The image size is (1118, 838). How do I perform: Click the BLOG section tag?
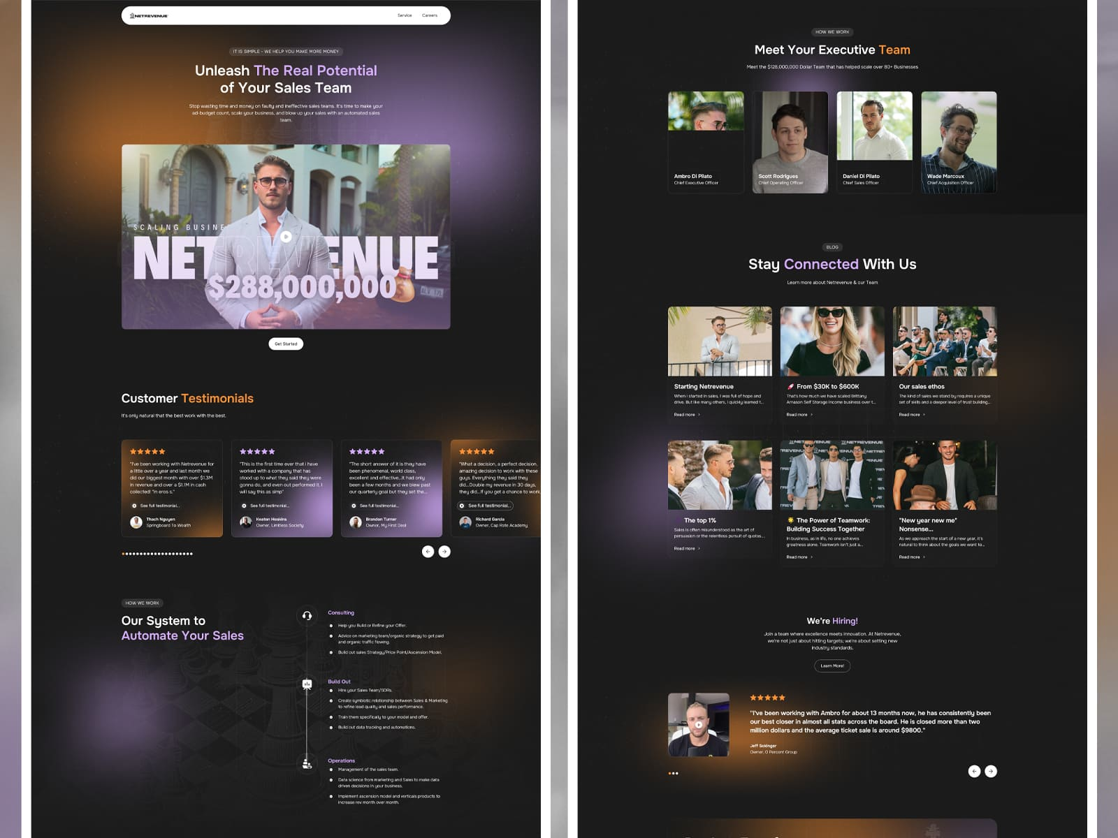(832, 247)
